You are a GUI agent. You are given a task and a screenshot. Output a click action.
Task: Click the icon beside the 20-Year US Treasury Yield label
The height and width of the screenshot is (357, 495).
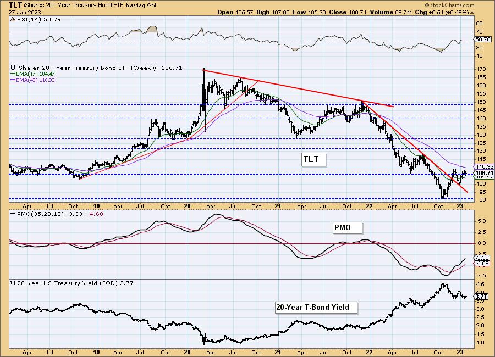(x=13, y=283)
